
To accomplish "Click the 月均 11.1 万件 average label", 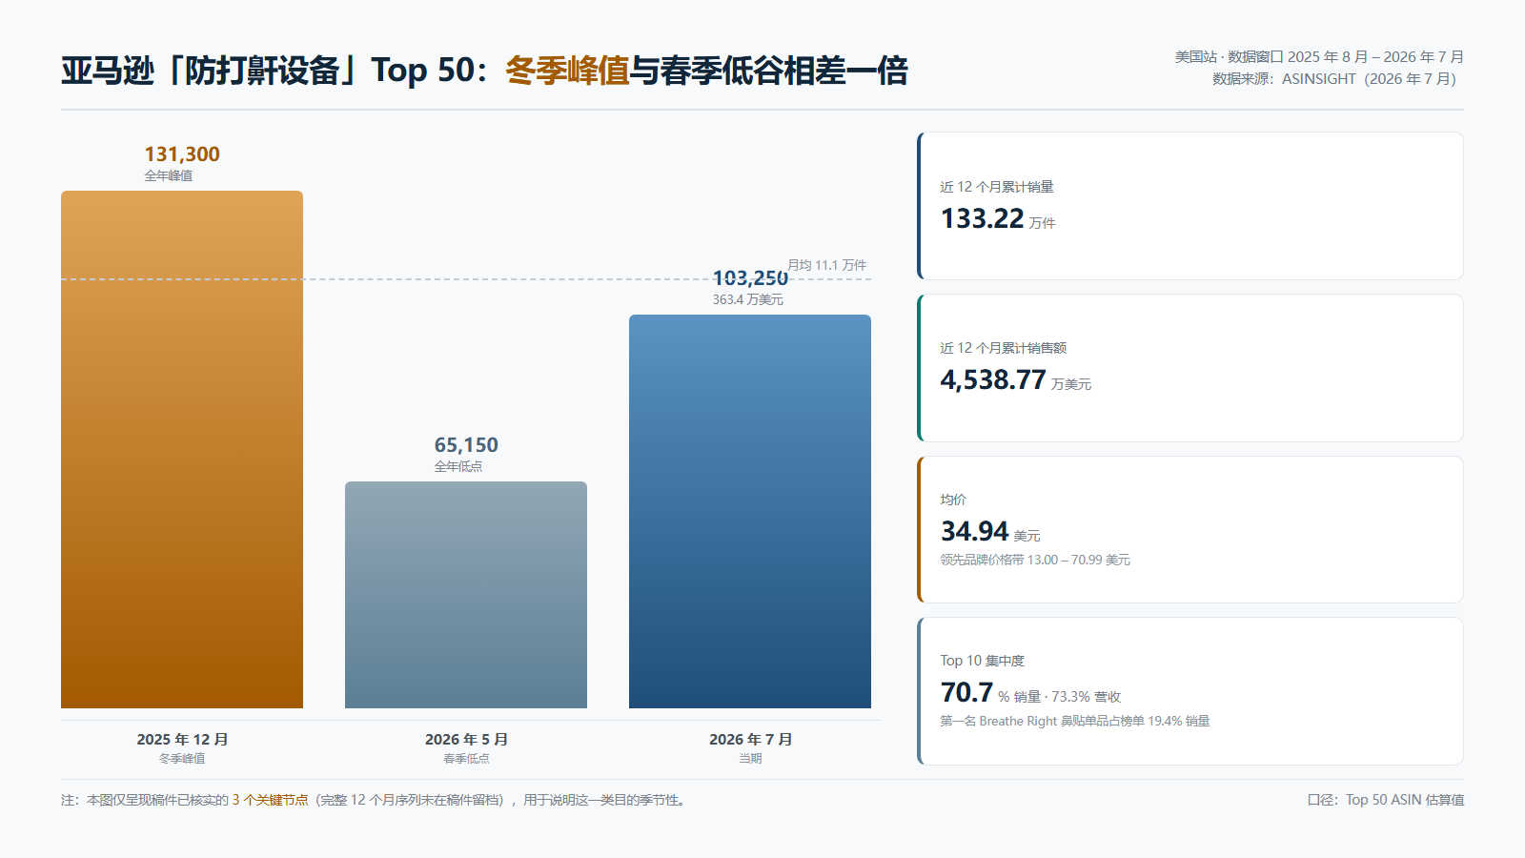I will click(x=827, y=265).
